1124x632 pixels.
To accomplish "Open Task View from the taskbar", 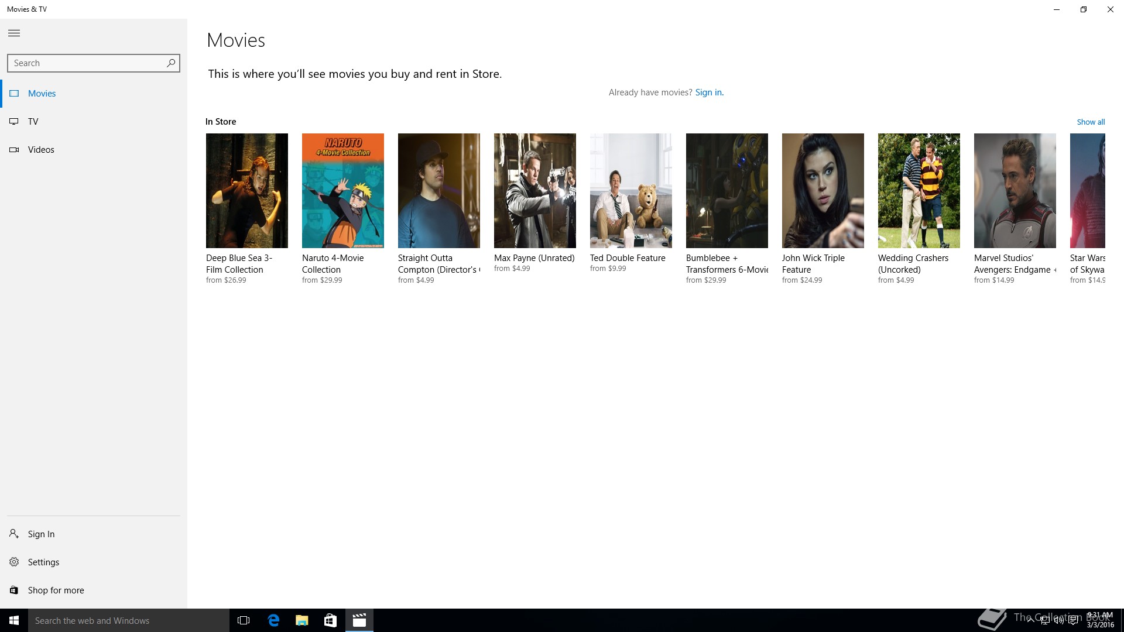I will (x=244, y=620).
